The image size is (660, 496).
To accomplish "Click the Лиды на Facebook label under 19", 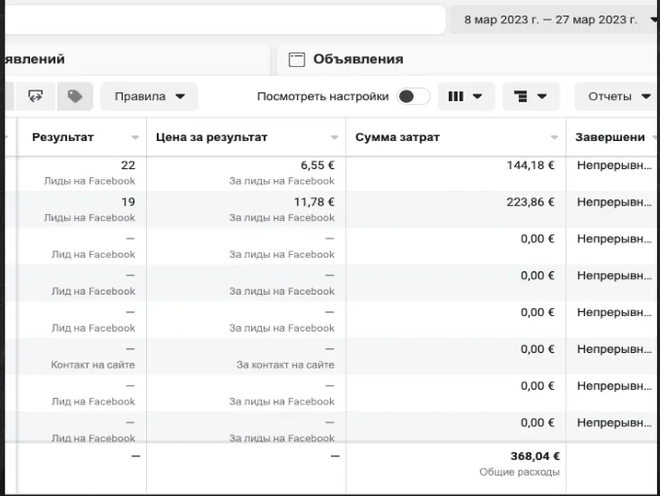I will point(90,218).
